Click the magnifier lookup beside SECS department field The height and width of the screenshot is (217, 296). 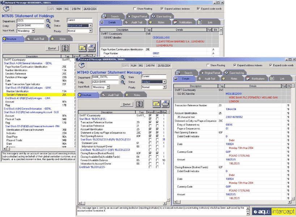48,21
